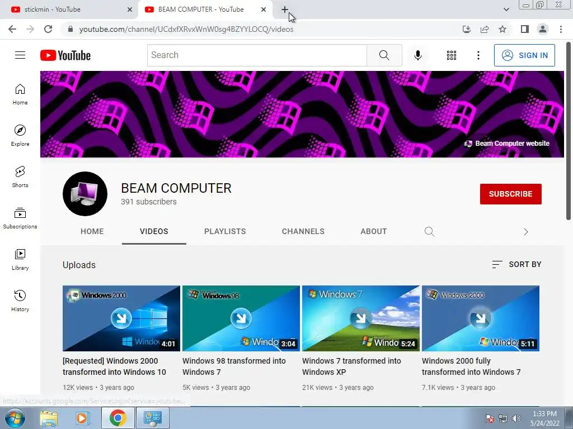
Task: Click the page vertical scrollbar
Action: point(569,131)
